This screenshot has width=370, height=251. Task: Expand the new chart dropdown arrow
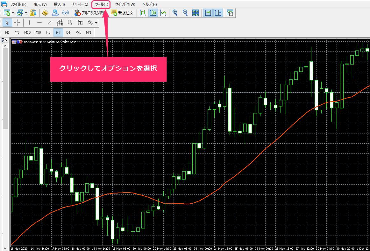pyautogui.click(x=13, y=13)
